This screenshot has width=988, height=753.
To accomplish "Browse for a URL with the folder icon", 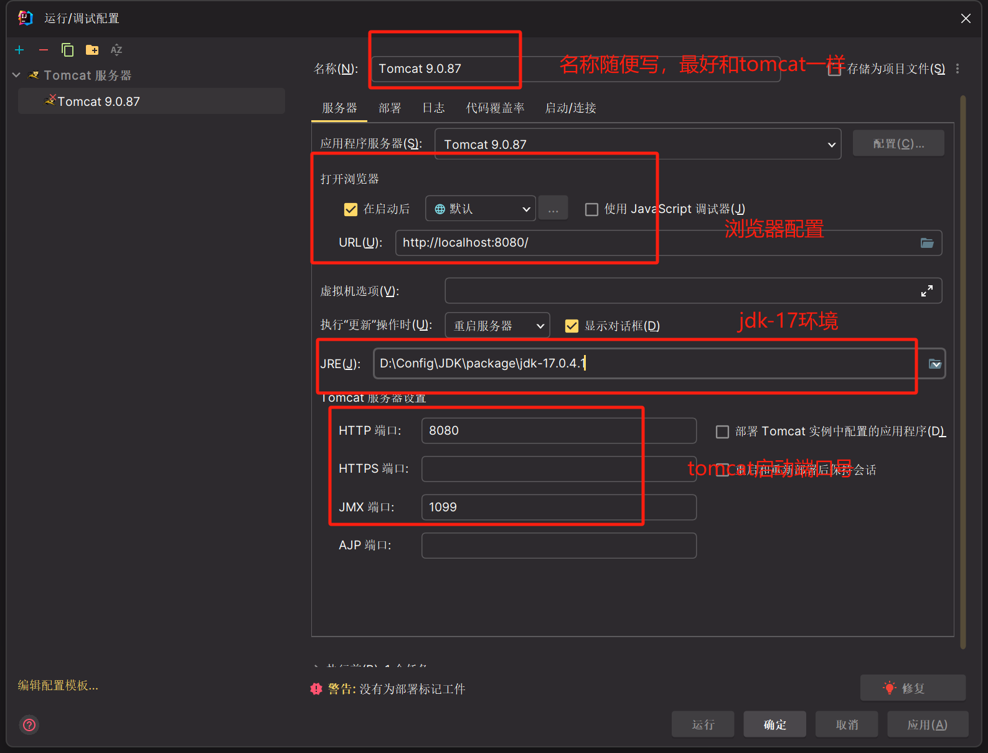I will [927, 243].
